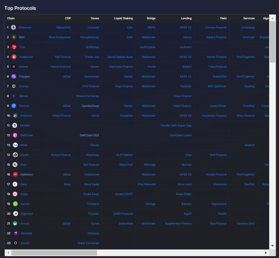Open the PancakeSwap dex link
Screen dimensions: 279x258
point(89,37)
